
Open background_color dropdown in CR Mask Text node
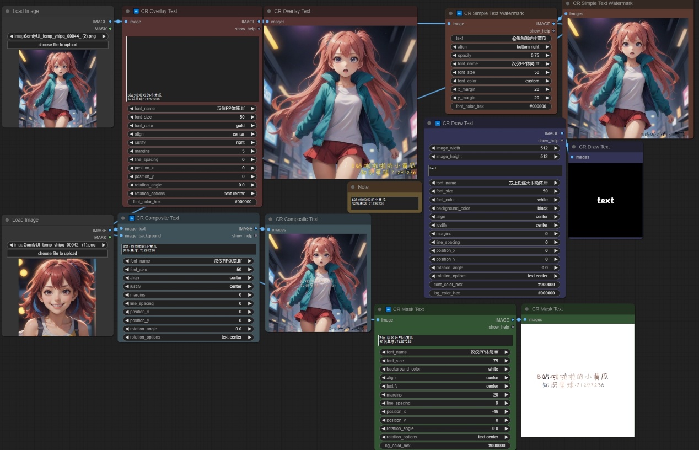tap(444, 369)
